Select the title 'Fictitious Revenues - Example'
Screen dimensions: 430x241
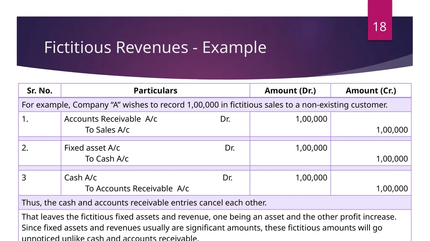click(155, 47)
